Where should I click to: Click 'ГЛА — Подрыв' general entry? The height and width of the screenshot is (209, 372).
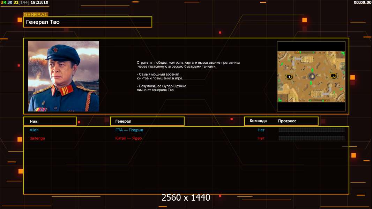click(x=129, y=130)
